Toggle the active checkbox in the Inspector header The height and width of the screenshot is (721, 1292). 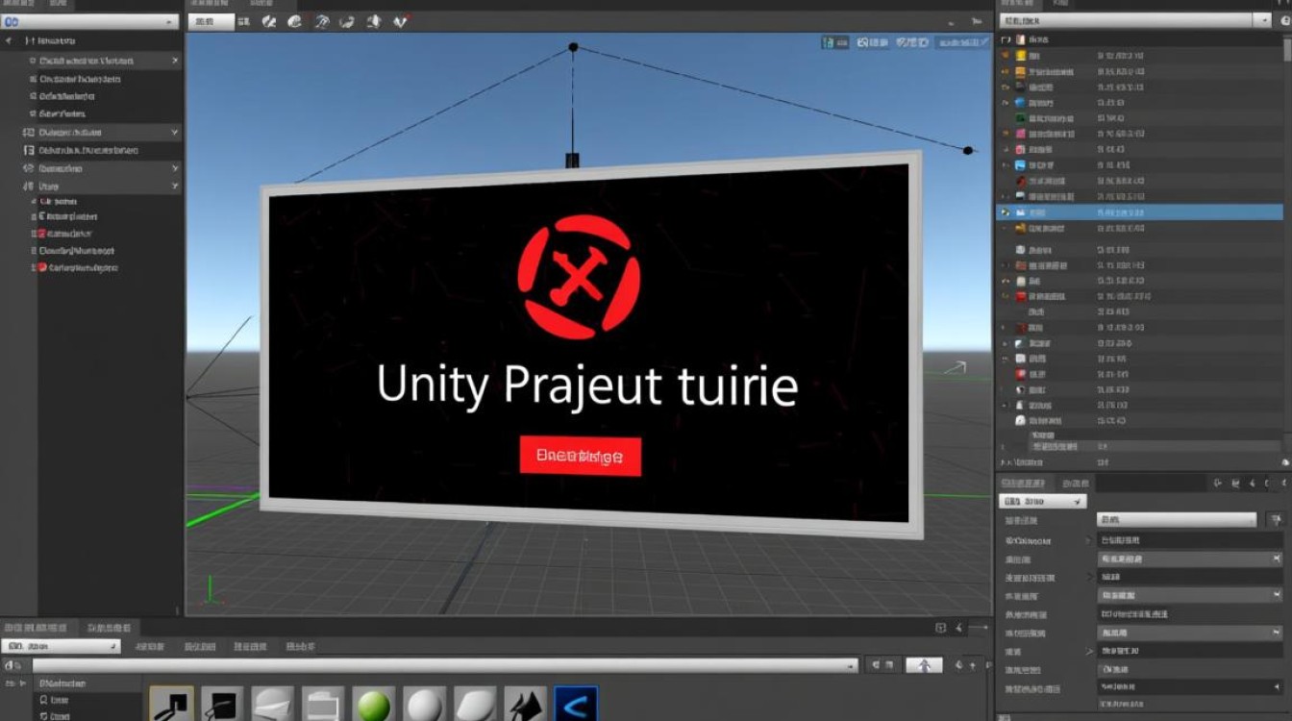(x=1004, y=501)
